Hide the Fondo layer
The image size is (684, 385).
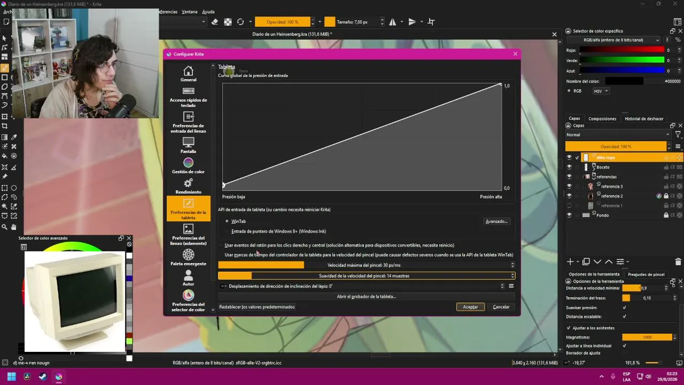569,215
